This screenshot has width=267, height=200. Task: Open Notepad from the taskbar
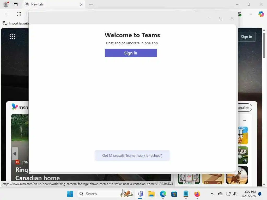click(x=186, y=194)
